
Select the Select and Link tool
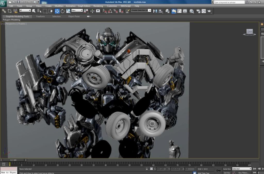pos(4,11)
